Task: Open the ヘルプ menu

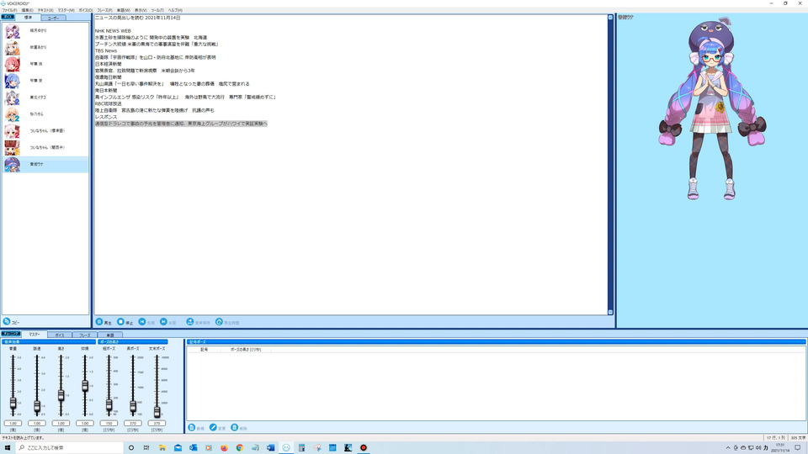Action: point(175,10)
